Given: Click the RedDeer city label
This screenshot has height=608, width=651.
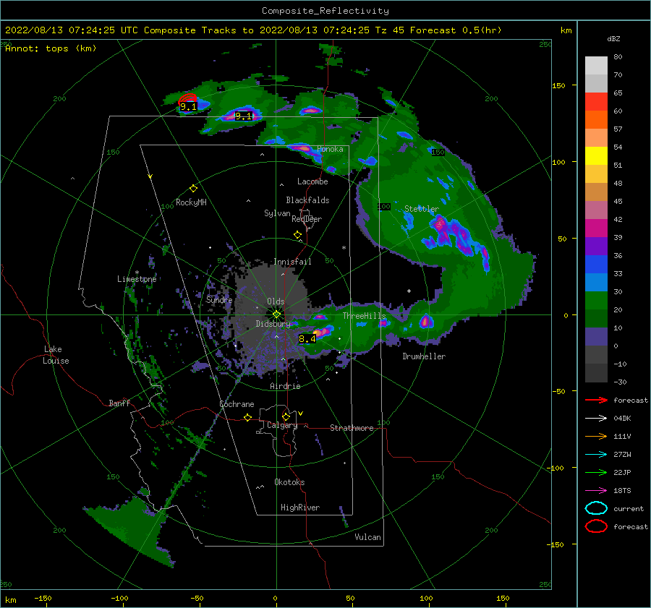Looking at the screenshot, I should 307,219.
